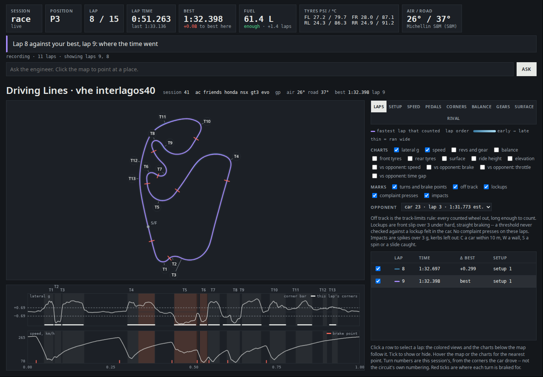The image size is (543, 377).
Task: Enable the ride height checkbox
Action: click(474, 159)
